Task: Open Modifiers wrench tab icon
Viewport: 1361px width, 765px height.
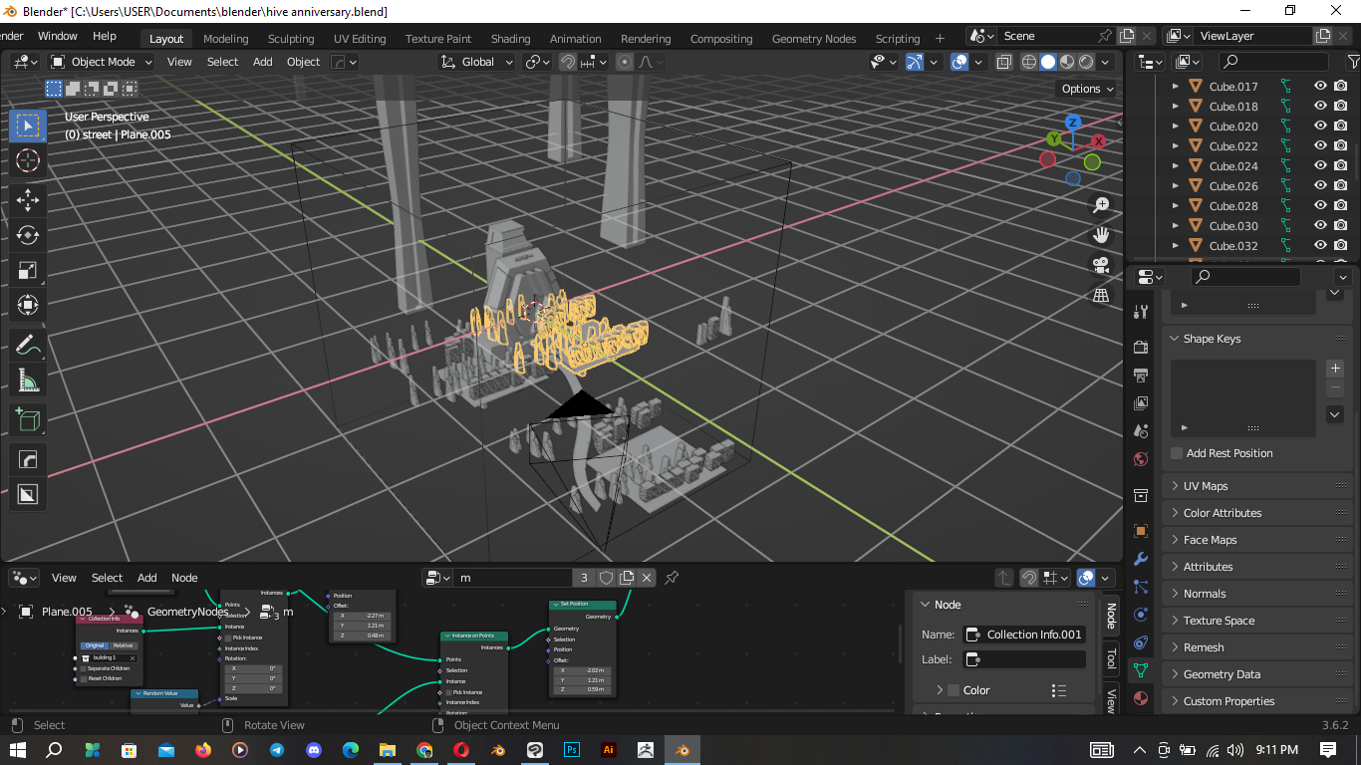Action: pos(1142,559)
